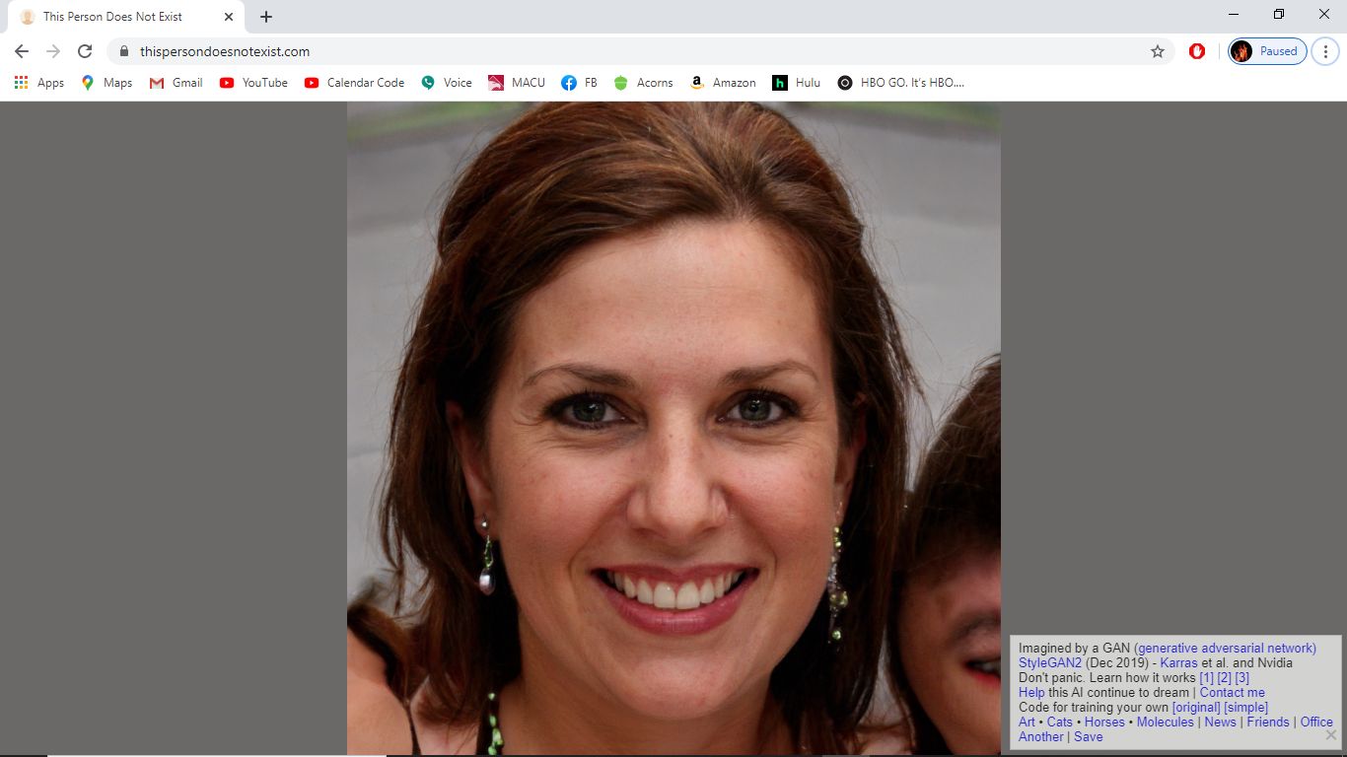The image size is (1347, 757).
Task: Click Save to download the generated face
Action: coord(1088,736)
